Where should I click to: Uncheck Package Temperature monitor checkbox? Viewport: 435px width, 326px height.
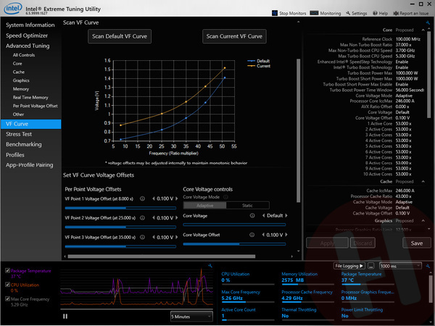pos(8,270)
